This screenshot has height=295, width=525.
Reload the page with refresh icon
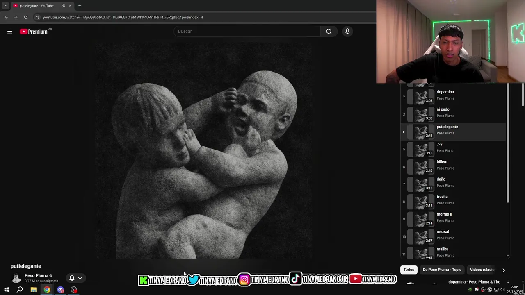tap(25, 17)
